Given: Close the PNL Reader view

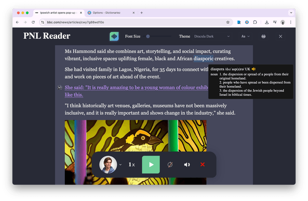Looking at the screenshot, I should pyautogui.click(x=280, y=36).
